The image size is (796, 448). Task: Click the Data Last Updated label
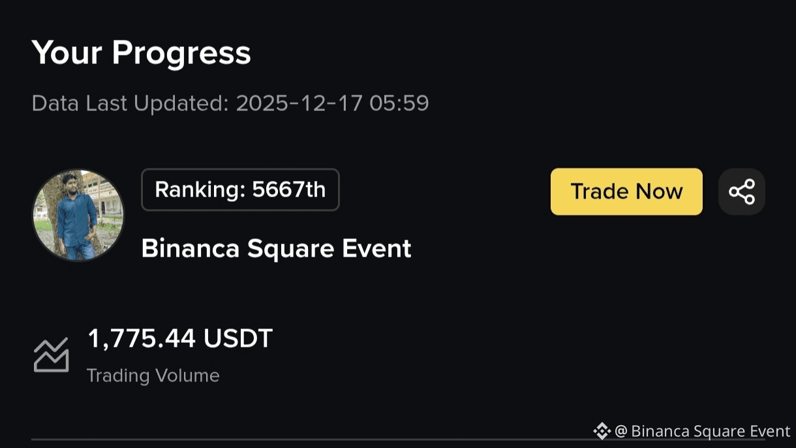pyautogui.click(x=129, y=103)
